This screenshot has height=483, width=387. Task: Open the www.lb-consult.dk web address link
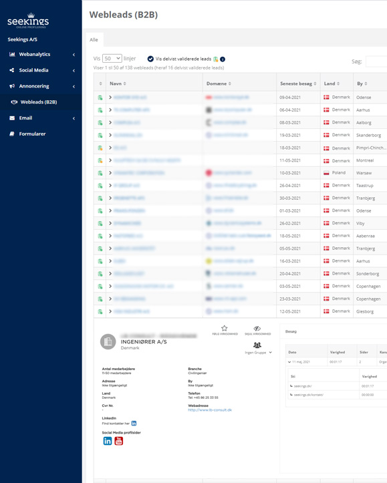pyautogui.click(x=210, y=410)
